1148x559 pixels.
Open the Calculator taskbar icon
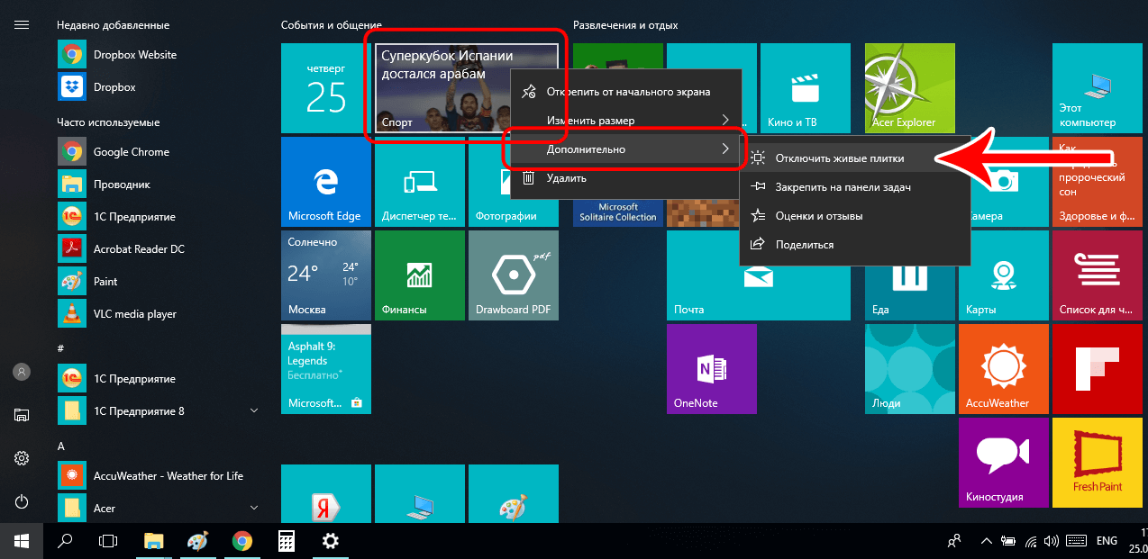(x=287, y=541)
